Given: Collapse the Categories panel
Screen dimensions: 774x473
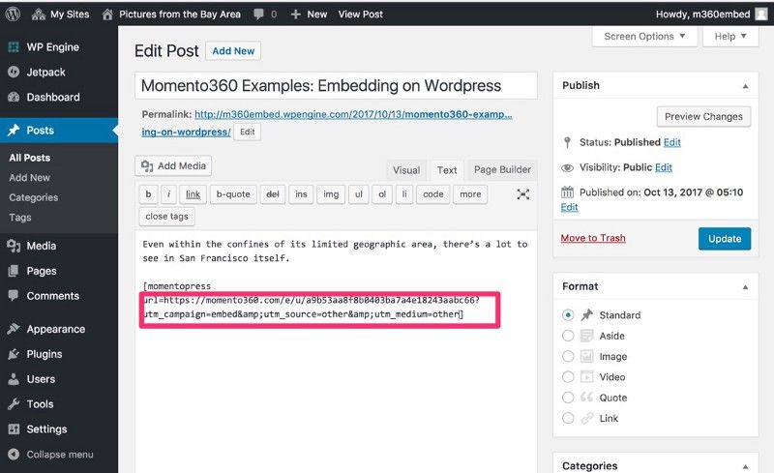Looking at the screenshot, I should 745,466.
